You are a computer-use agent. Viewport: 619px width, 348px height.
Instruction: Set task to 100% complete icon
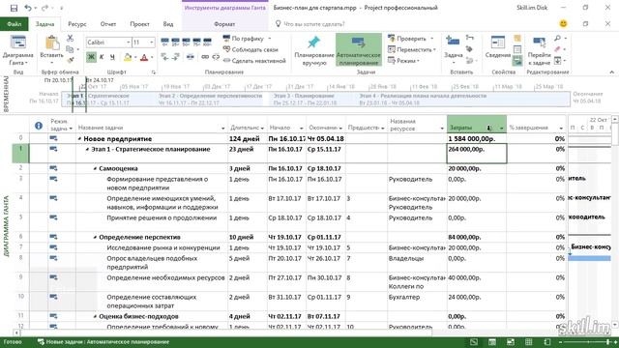tap(207, 41)
